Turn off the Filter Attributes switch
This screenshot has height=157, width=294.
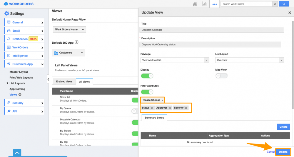tap(147, 92)
